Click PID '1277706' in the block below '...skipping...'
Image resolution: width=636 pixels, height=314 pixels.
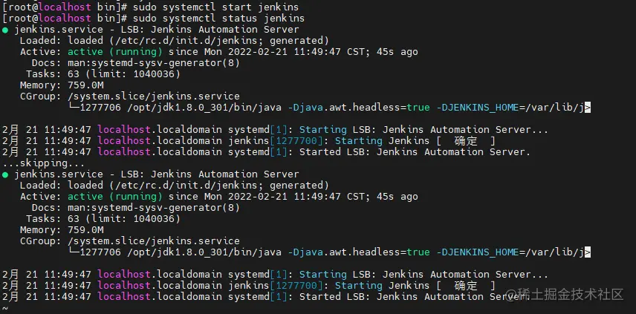(x=100, y=252)
